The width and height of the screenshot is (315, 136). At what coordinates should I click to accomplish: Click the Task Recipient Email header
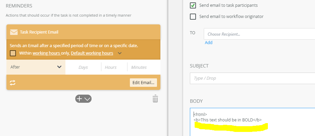83,32
